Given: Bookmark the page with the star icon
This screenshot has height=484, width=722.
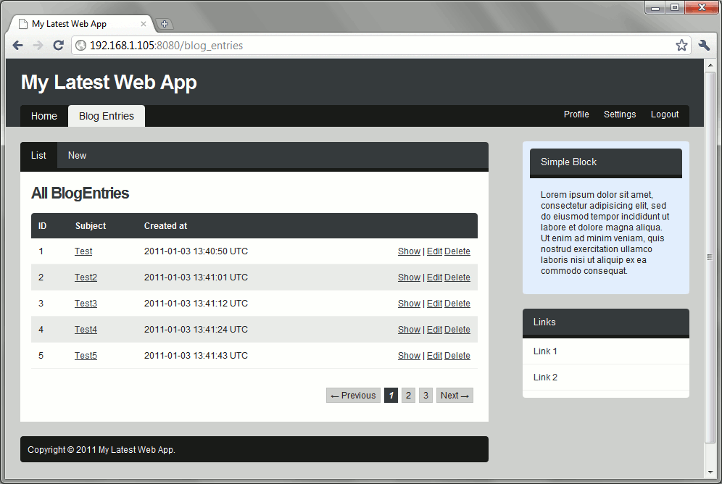Looking at the screenshot, I should point(681,45).
